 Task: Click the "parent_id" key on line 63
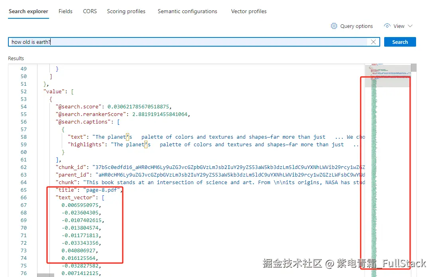(72, 175)
